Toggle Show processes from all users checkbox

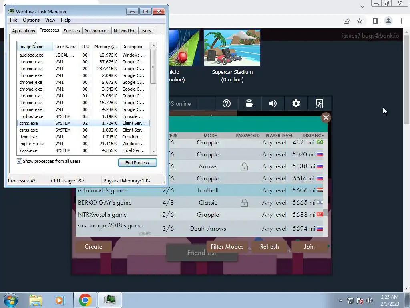click(x=19, y=161)
